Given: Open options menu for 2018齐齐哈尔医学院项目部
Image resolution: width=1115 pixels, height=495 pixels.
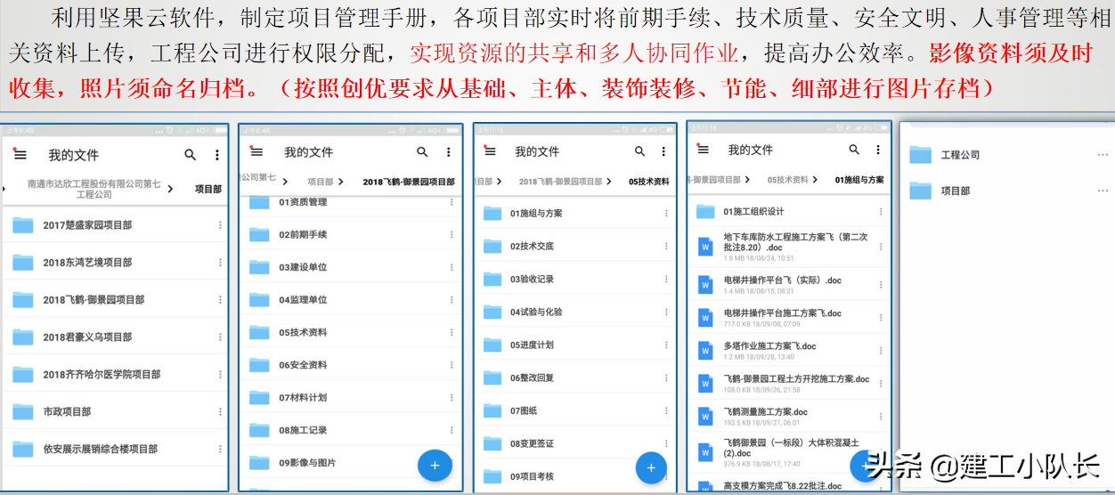Looking at the screenshot, I should 220,375.
